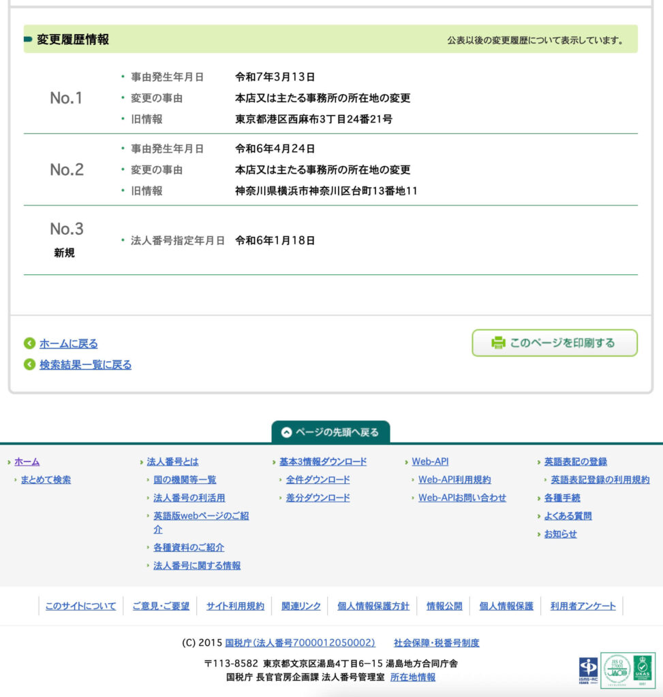Screen dimensions: 663x697
Task: Click designation date 令和6年1月18日
Action: pyautogui.click(x=275, y=240)
